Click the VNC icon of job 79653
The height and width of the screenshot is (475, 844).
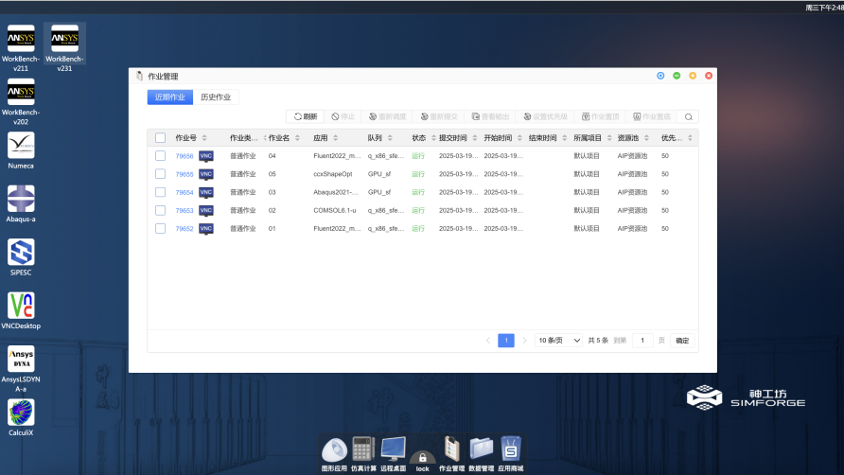tap(206, 210)
